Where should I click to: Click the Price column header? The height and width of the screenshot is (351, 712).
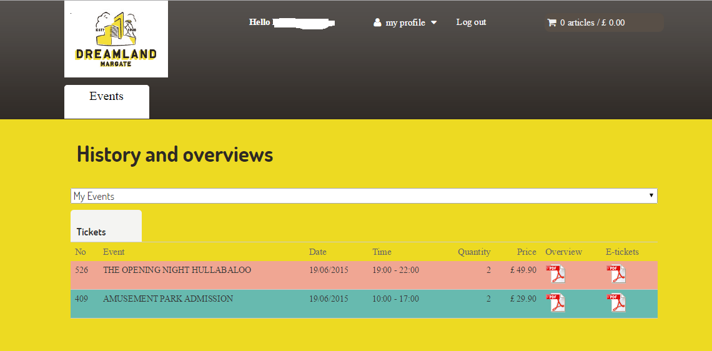click(527, 252)
